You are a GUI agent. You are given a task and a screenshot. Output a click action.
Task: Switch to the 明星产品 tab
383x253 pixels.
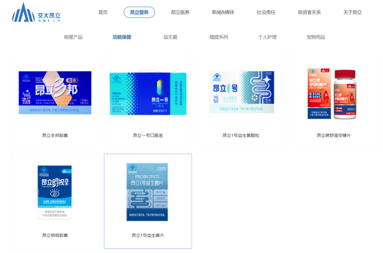73,37
